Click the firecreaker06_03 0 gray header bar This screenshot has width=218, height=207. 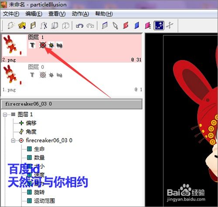tap(72, 104)
